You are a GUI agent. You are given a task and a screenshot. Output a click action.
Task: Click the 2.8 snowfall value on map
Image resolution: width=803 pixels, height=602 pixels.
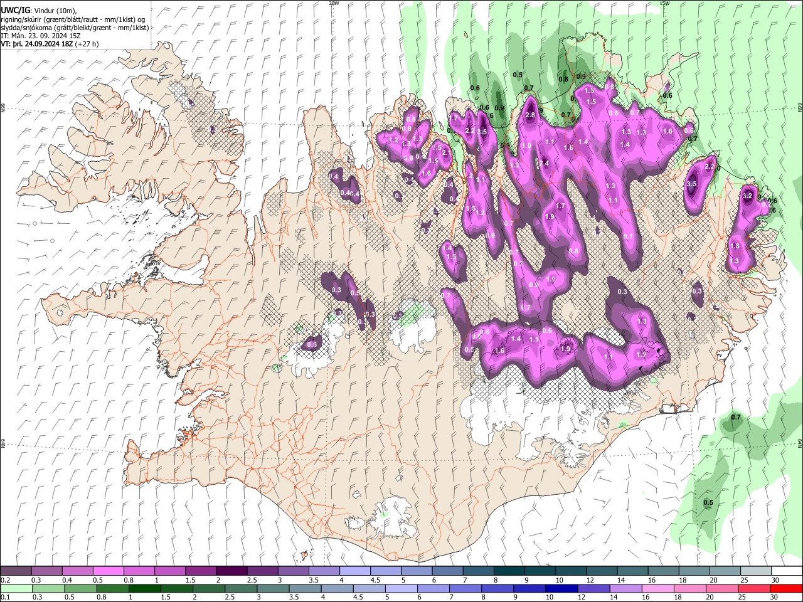click(530, 115)
